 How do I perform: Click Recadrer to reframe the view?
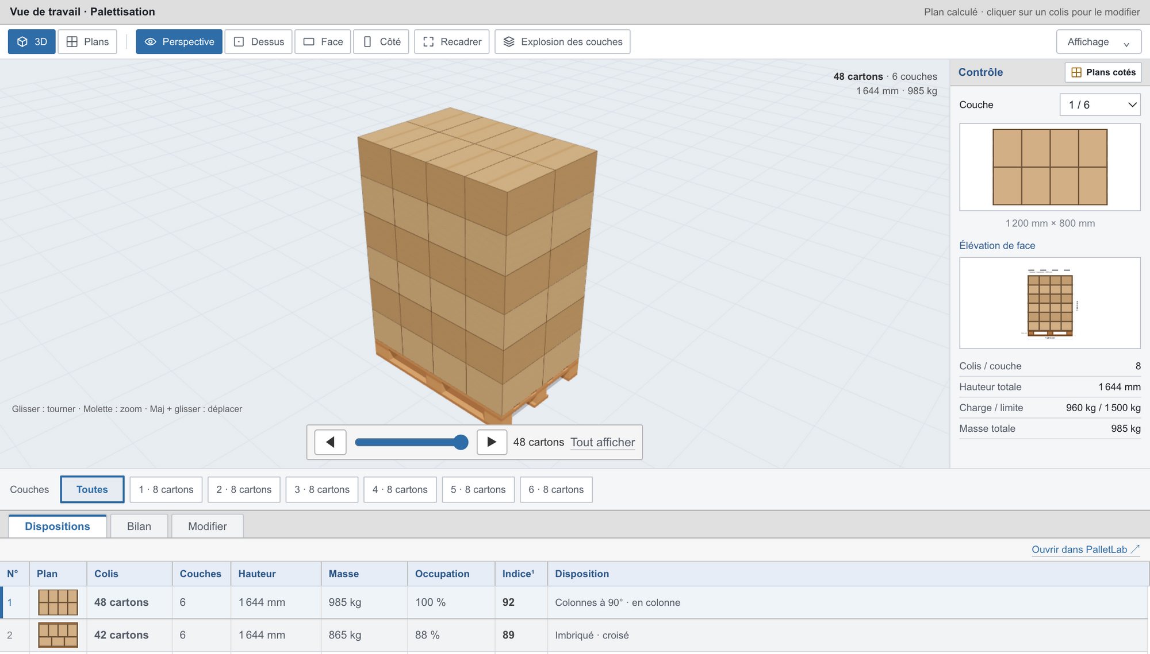click(452, 42)
